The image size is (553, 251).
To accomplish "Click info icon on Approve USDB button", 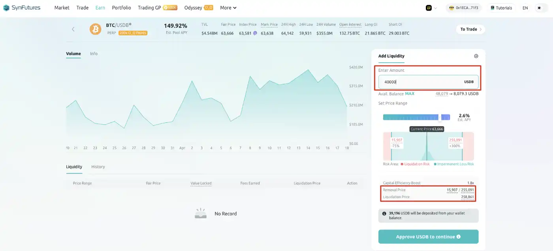I will point(459,237).
